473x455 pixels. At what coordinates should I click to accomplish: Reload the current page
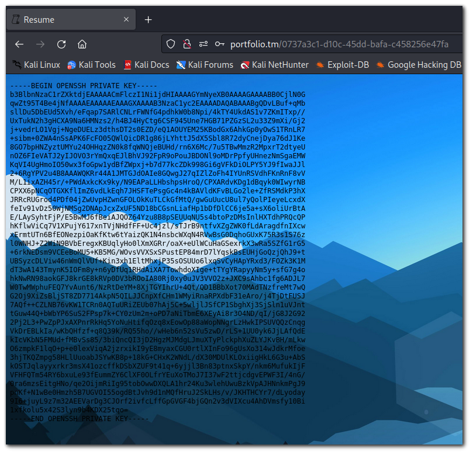[61, 44]
